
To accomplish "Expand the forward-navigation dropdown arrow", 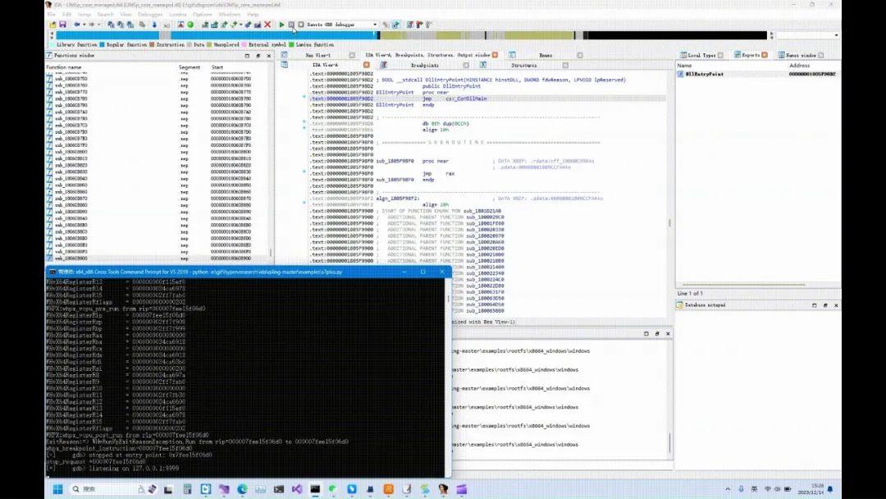I will [x=98, y=25].
